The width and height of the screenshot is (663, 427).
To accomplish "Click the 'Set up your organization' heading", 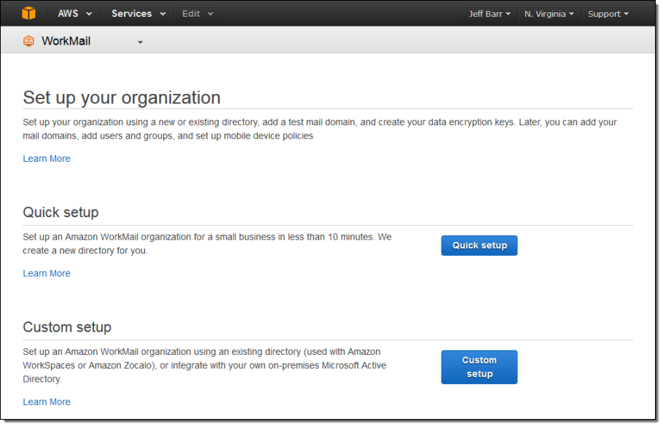I will 122,98.
